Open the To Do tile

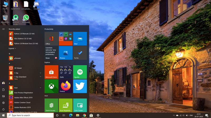point(80,53)
